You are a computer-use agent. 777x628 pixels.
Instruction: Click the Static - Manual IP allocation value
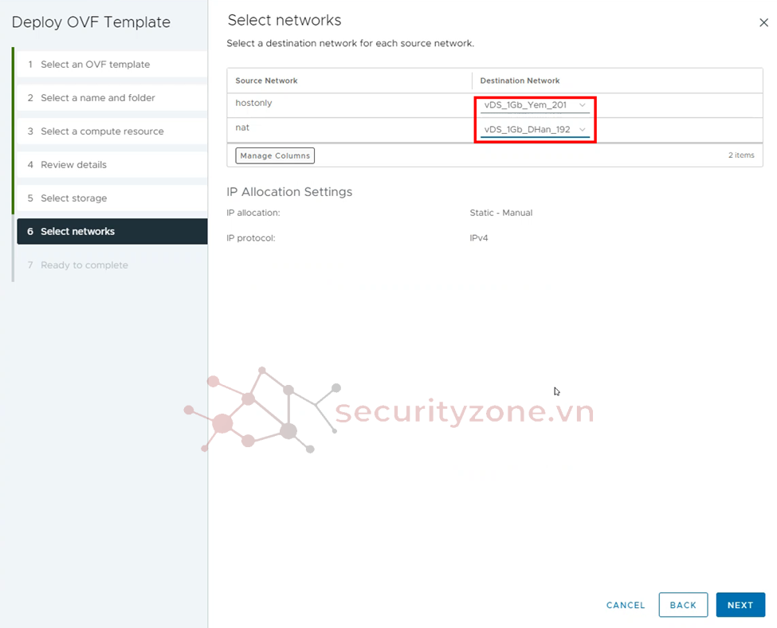coord(500,213)
